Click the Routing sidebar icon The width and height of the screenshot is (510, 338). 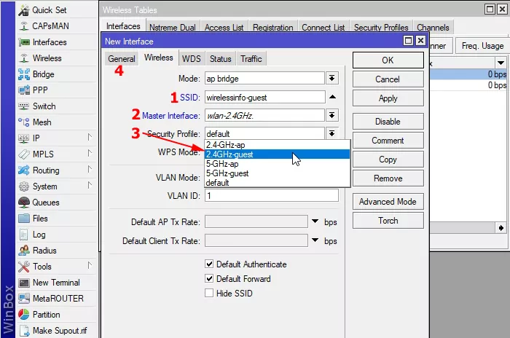[24, 170]
